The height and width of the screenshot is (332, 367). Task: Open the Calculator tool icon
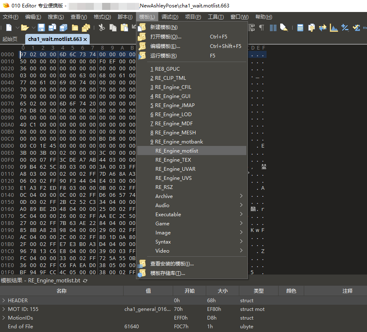(300, 28)
